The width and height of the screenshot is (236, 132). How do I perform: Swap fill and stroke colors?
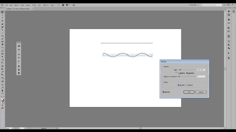click(x=4, y=97)
